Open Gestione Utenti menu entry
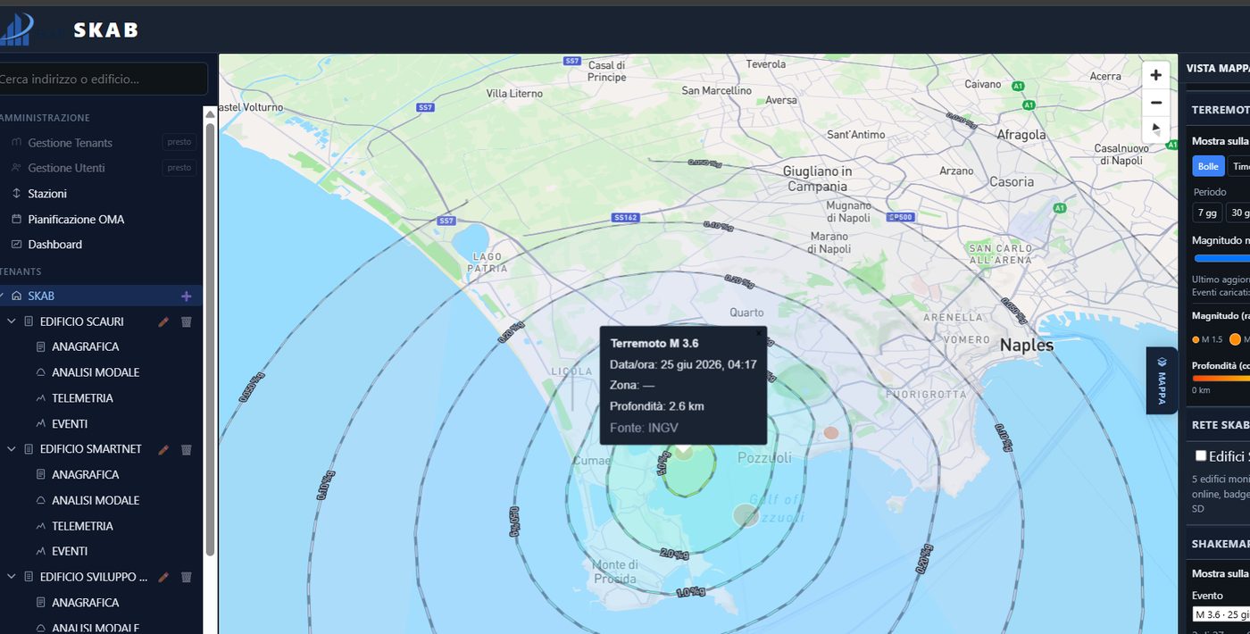 tap(66, 168)
